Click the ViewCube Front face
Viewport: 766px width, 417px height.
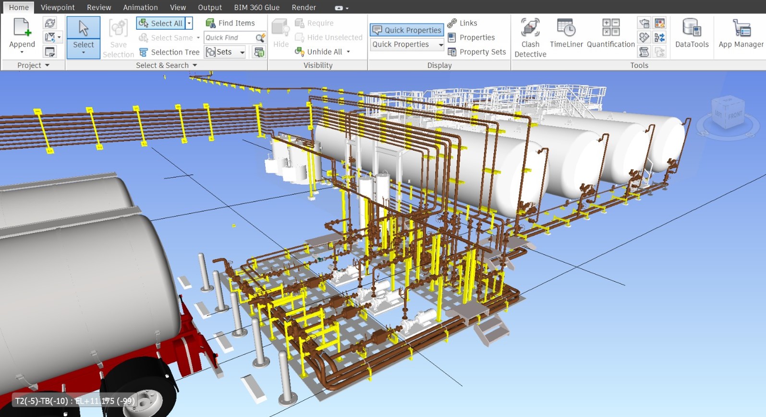pyautogui.click(x=735, y=115)
